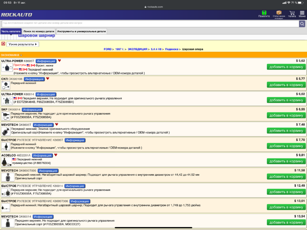Add $12,49 K80014 steering part to cart

point(286,192)
